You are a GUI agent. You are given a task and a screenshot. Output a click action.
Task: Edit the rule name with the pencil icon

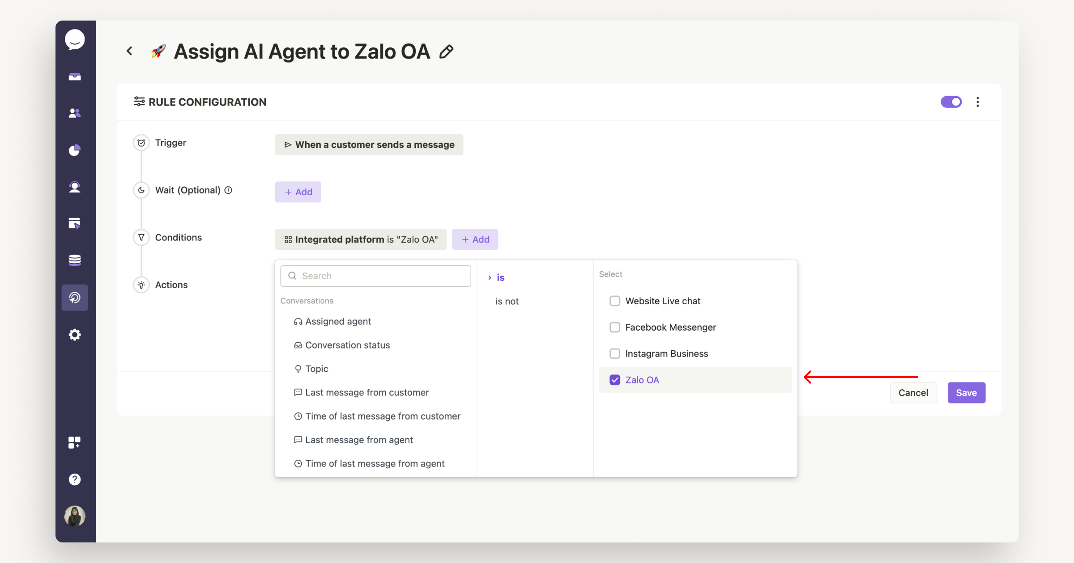[x=446, y=51]
